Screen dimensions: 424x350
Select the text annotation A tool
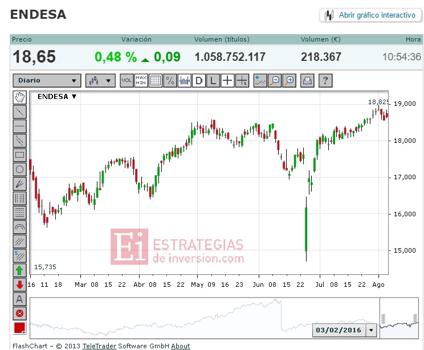pyautogui.click(x=19, y=299)
